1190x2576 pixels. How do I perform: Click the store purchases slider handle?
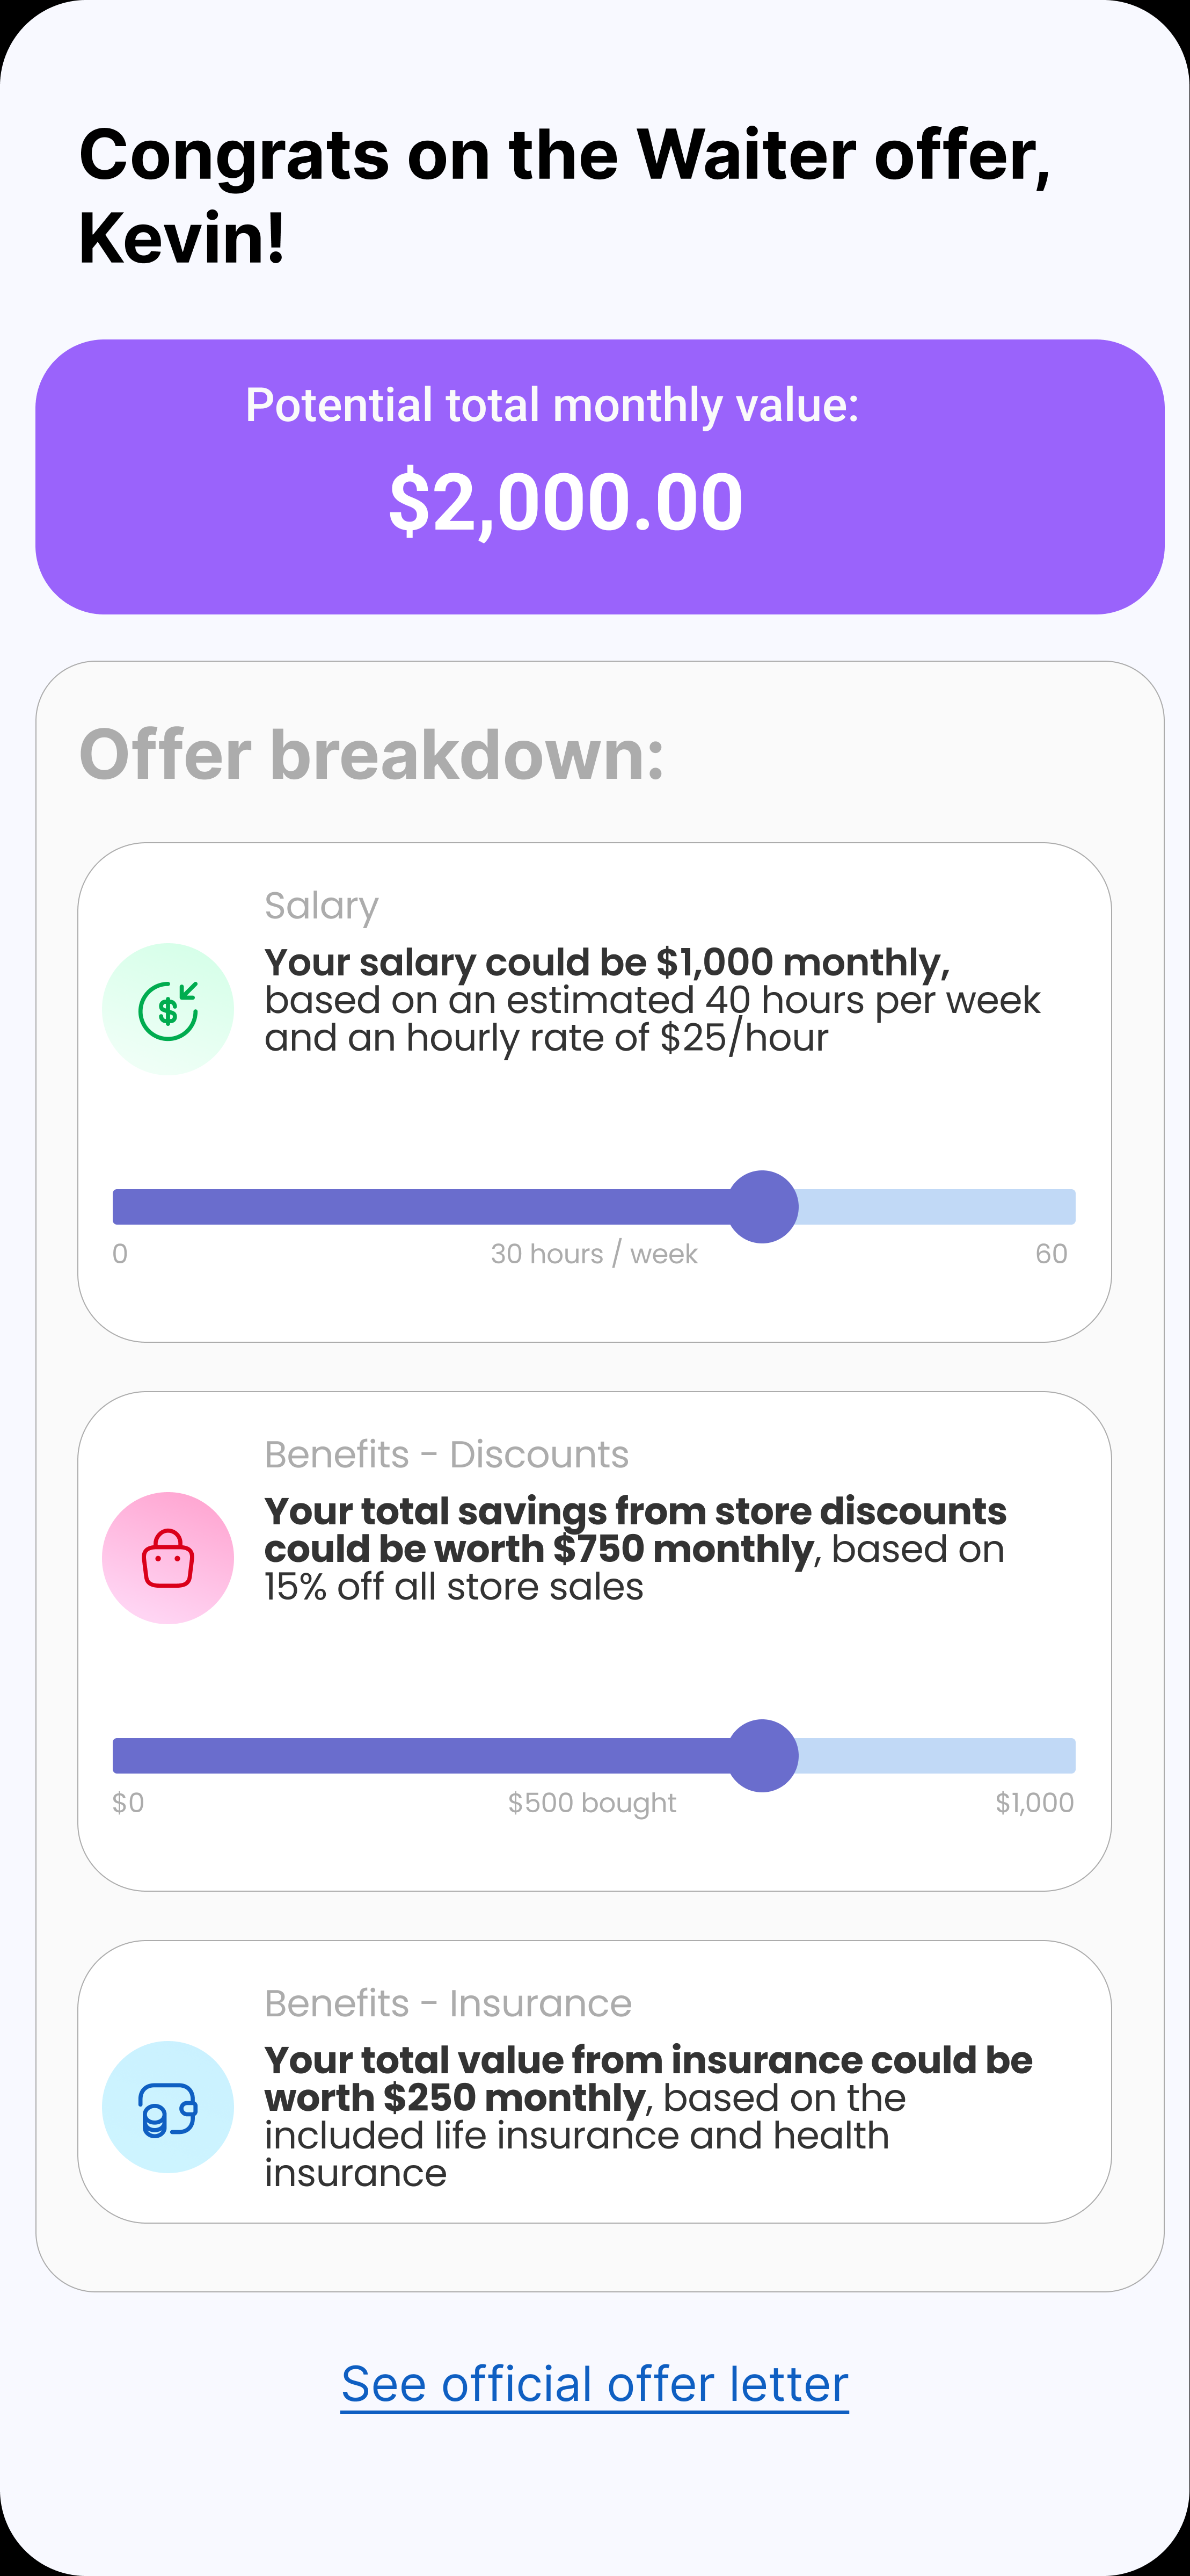[x=762, y=1755]
